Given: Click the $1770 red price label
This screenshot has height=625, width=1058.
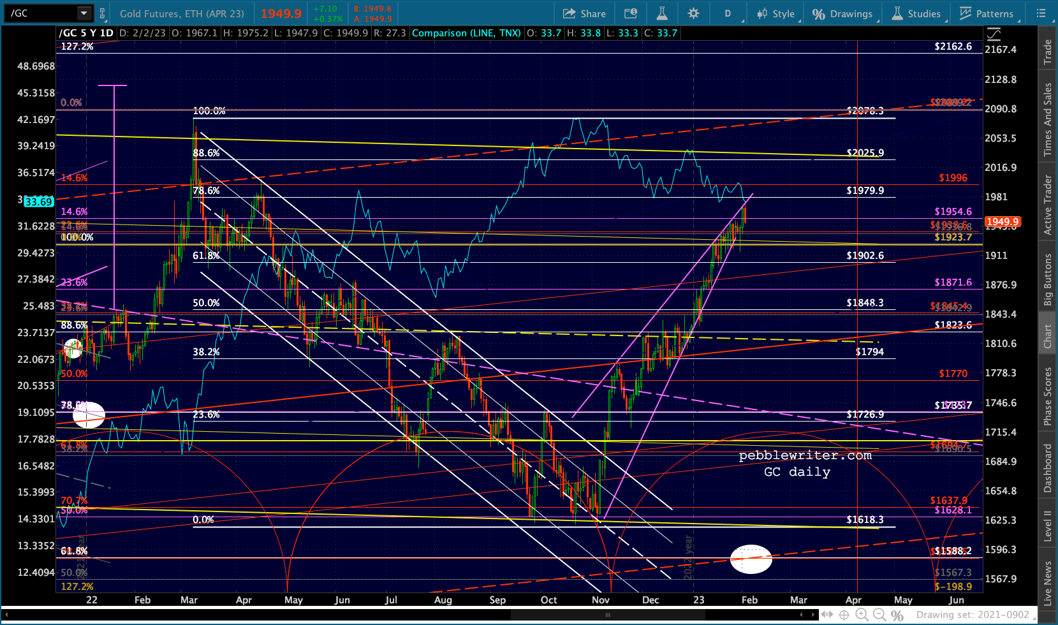Looking at the screenshot, I should [x=953, y=373].
